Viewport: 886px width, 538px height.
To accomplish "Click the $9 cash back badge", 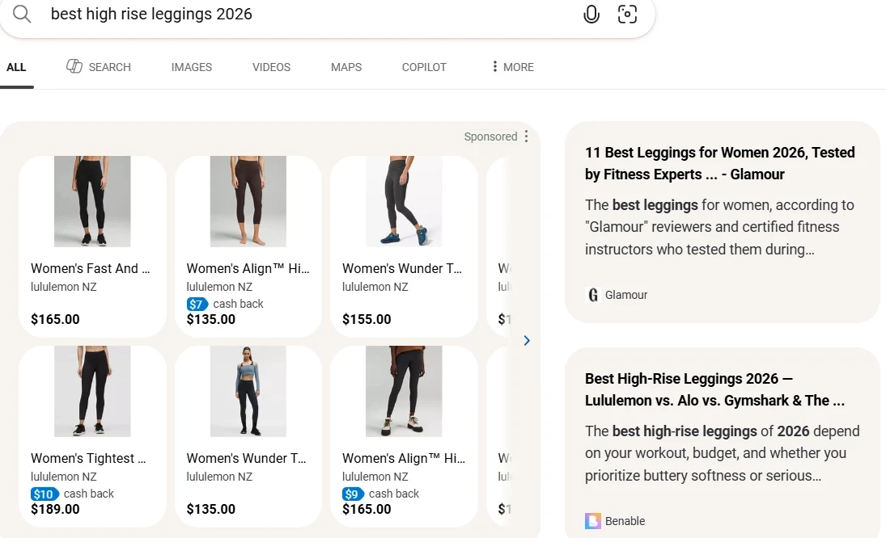I will point(354,494).
